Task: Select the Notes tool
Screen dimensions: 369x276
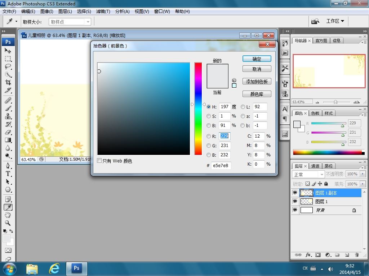Action: [x=8, y=199]
